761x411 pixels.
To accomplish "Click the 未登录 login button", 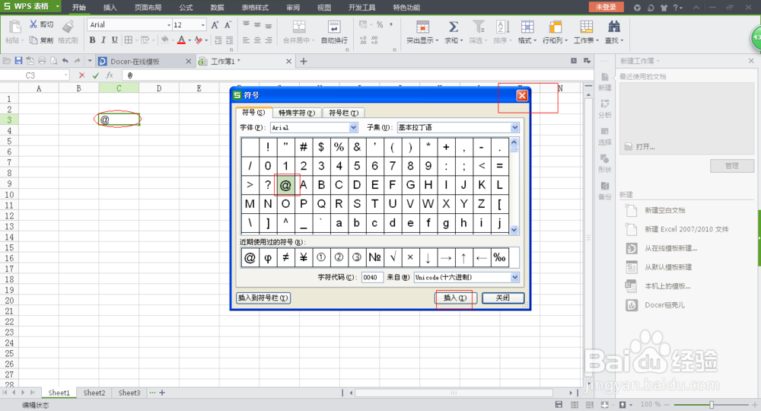I will tap(606, 7).
